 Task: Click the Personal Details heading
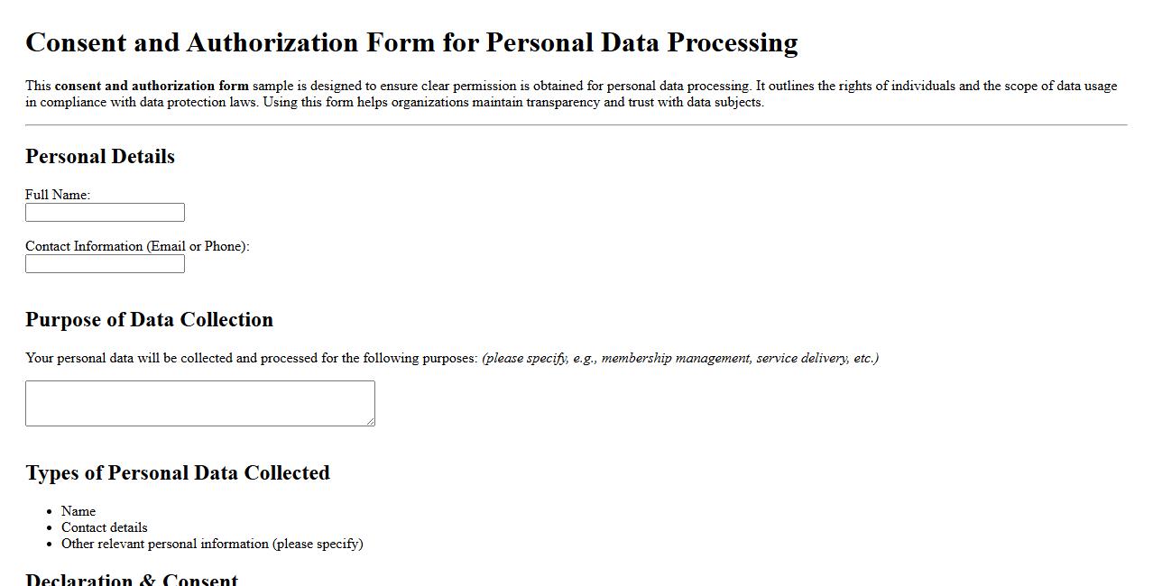(100, 156)
